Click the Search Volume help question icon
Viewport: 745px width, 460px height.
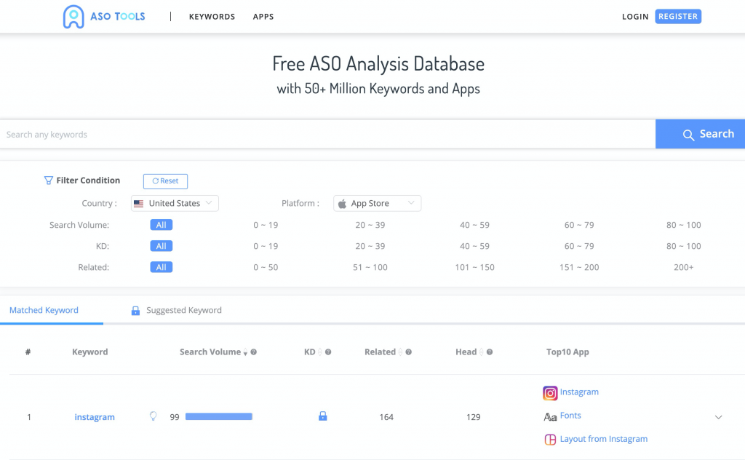click(254, 352)
